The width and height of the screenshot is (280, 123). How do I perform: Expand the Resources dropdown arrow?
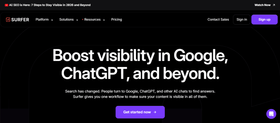point(104,20)
